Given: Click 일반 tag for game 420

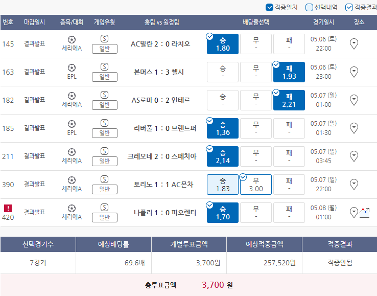Looking at the screenshot, I should [105, 218].
